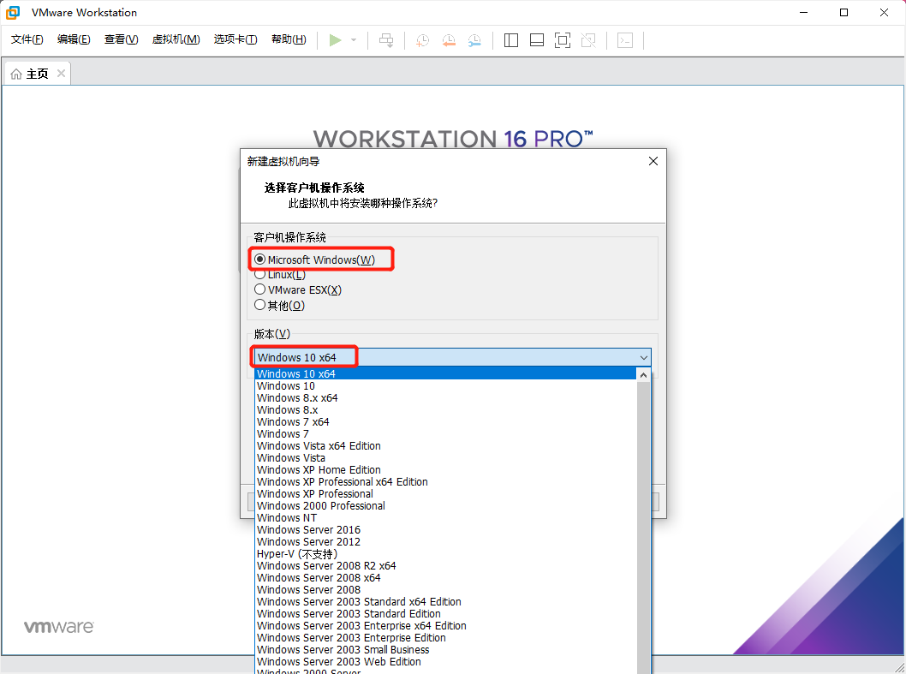906x674 pixels.
Task: Open the 文件(F) menu
Action: (27, 39)
